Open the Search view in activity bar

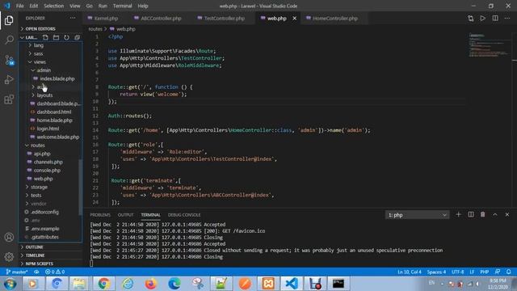[x=9, y=40]
